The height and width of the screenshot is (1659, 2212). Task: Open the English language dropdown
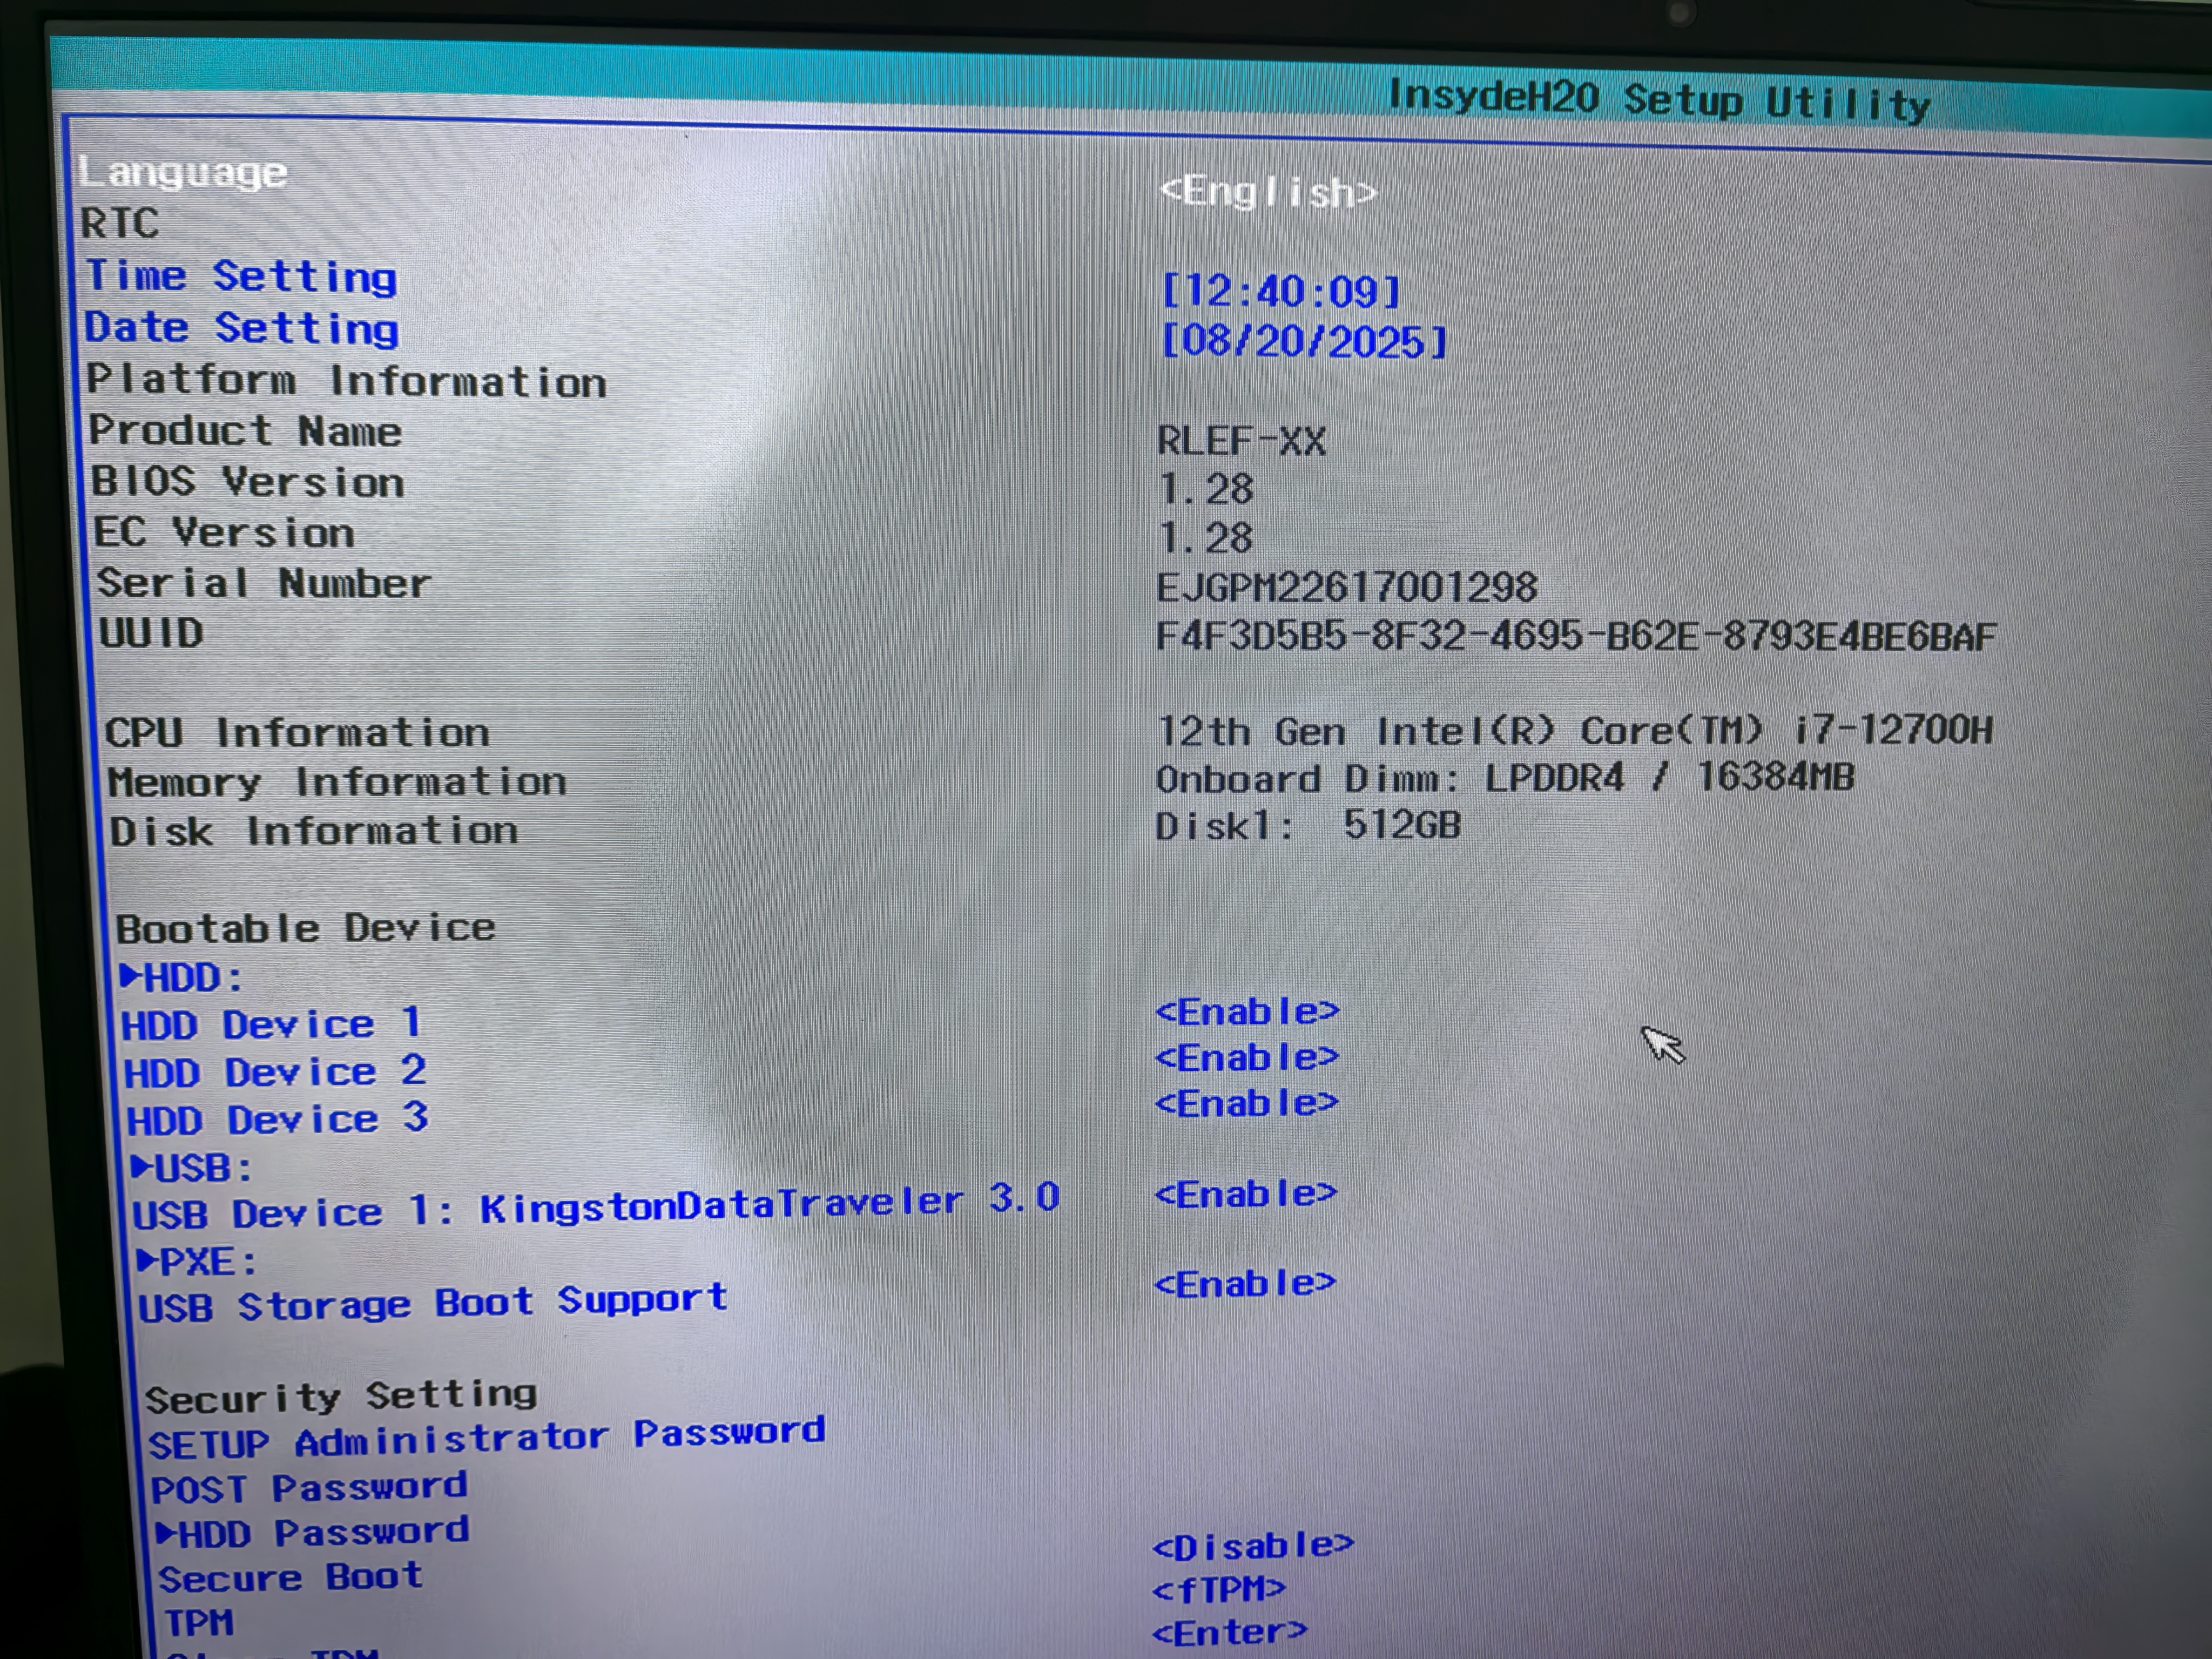1268,191
